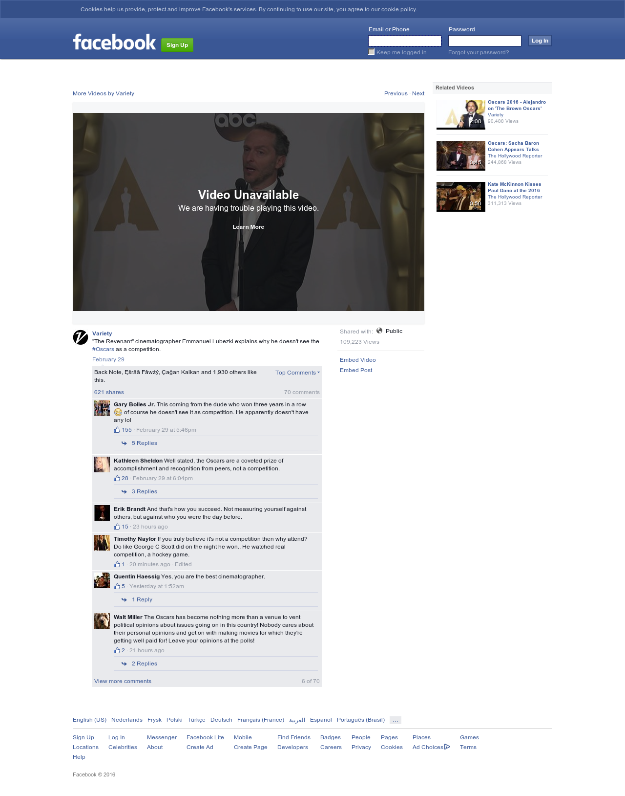Click View more comments

click(123, 681)
